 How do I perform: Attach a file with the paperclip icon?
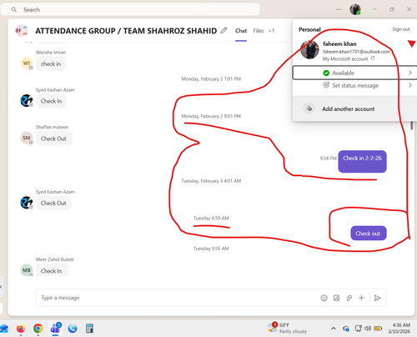coord(349,298)
